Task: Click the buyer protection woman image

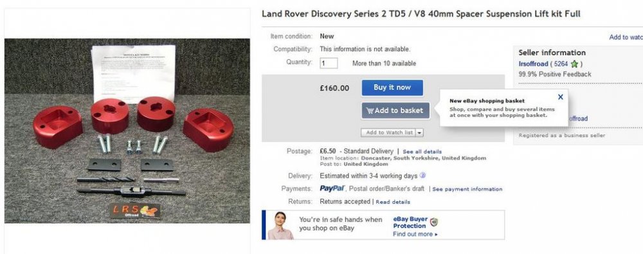Action: click(x=280, y=225)
